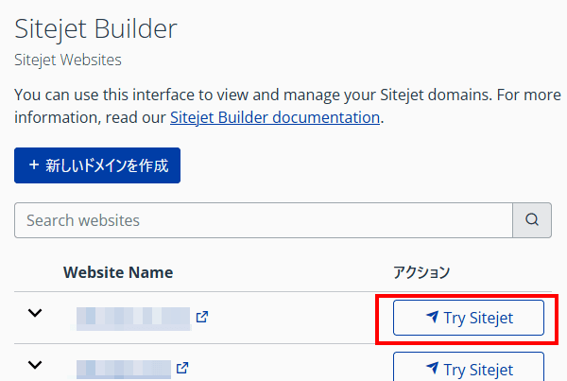Open the first blurred website name link
The height and width of the screenshot is (381, 567).
coord(133,318)
